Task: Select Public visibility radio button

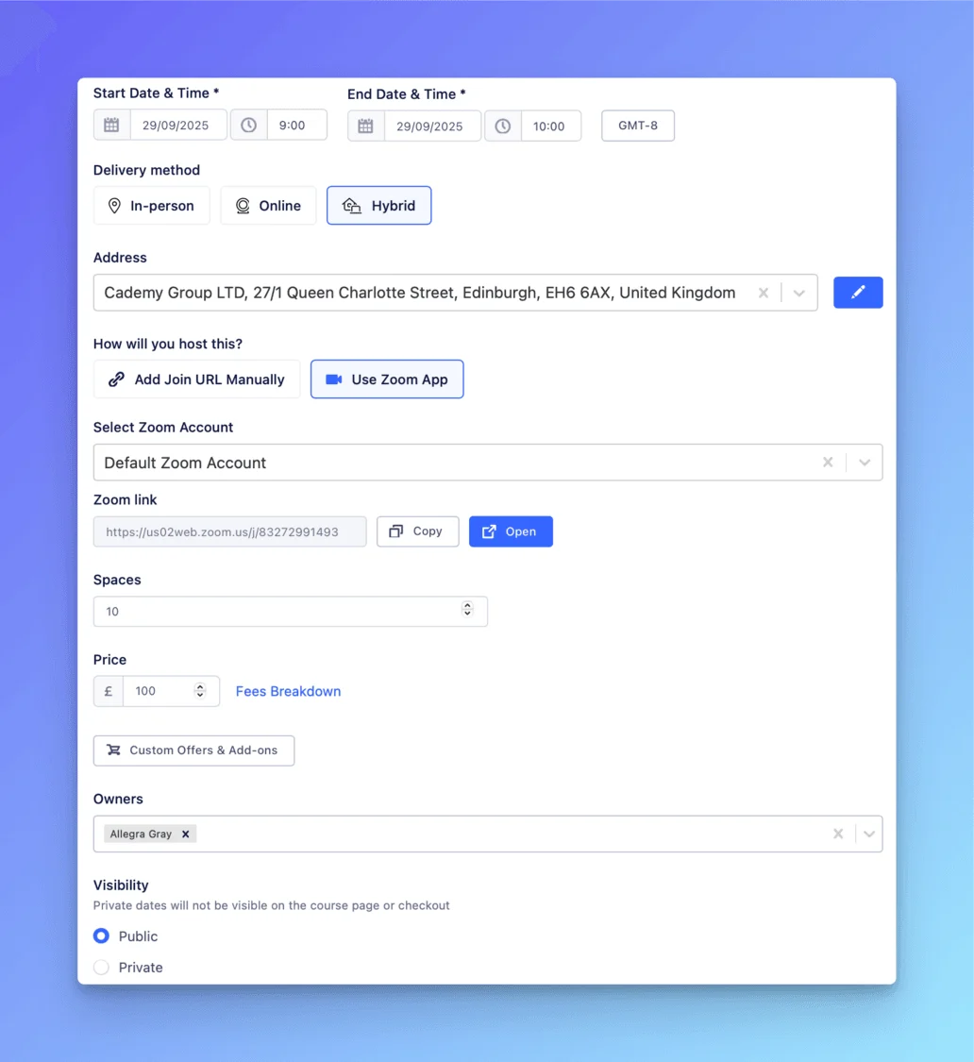Action: [102, 936]
